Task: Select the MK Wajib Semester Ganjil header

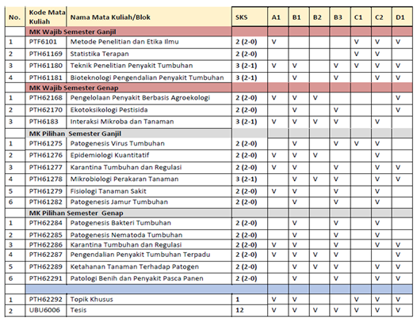Action: [73, 32]
